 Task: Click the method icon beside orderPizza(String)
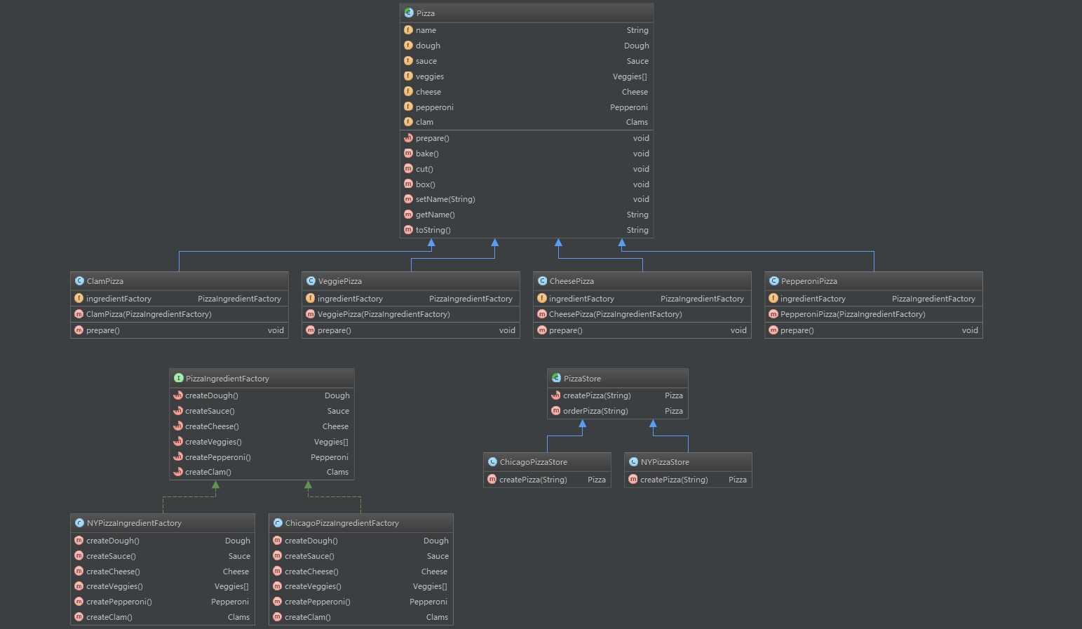tap(555, 411)
